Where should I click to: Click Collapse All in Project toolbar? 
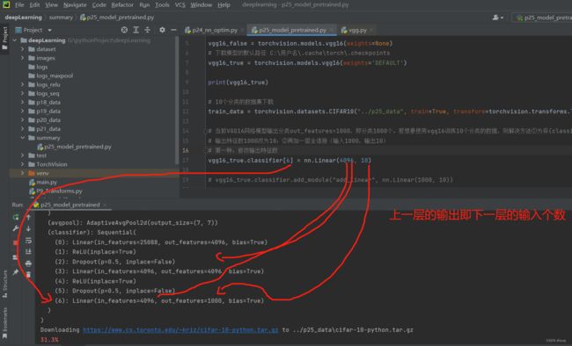pyautogui.click(x=147, y=30)
